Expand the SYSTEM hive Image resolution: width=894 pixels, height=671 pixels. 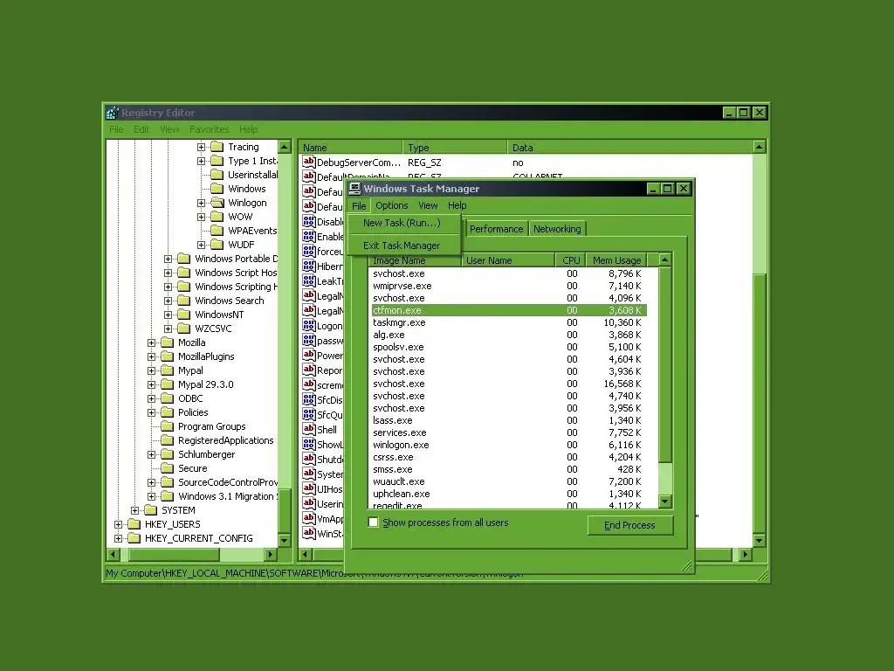(135, 510)
